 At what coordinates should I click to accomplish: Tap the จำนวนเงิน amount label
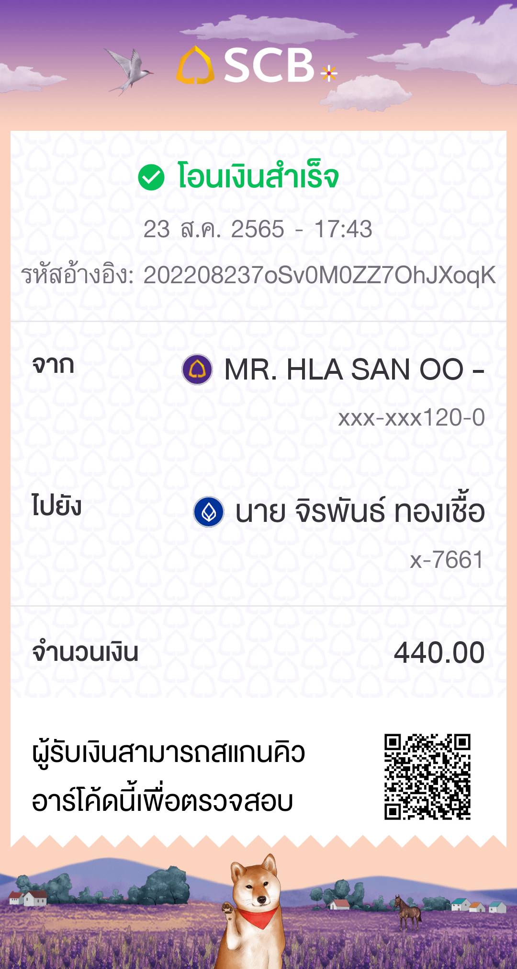[85, 653]
